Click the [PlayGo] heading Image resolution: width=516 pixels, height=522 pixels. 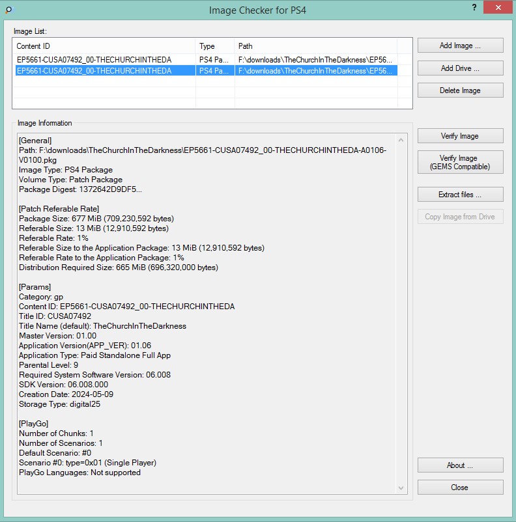tap(34, 424)
